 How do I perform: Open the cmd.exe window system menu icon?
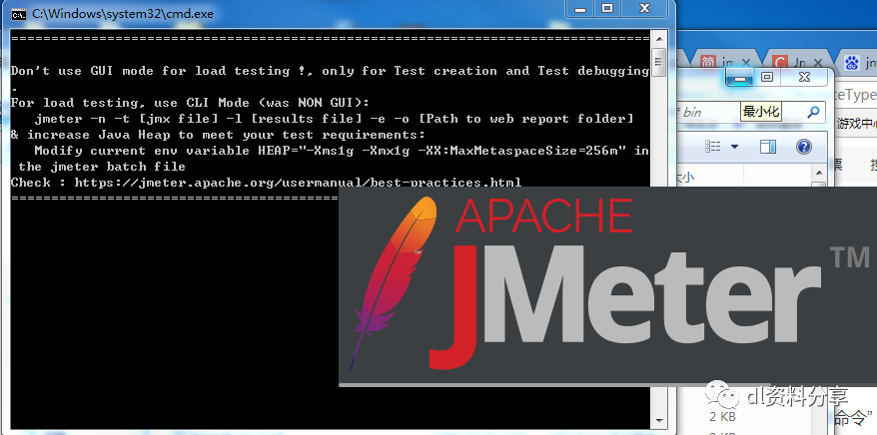tap(18, 15)
